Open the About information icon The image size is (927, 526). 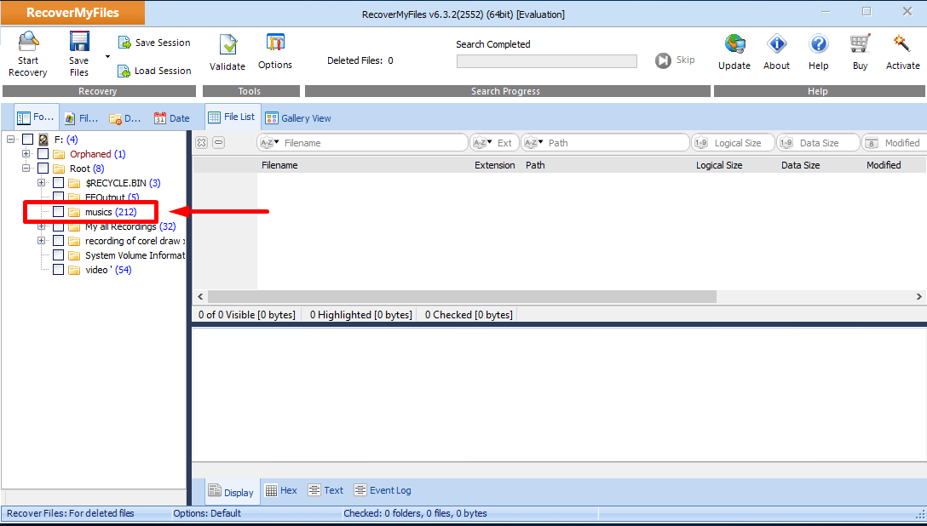776,44
